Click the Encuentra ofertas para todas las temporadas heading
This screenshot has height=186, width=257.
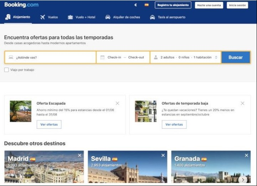click(59, 37)
